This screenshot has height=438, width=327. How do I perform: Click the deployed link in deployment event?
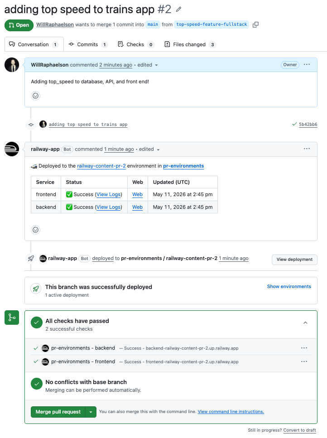click(x=103, y=258)
